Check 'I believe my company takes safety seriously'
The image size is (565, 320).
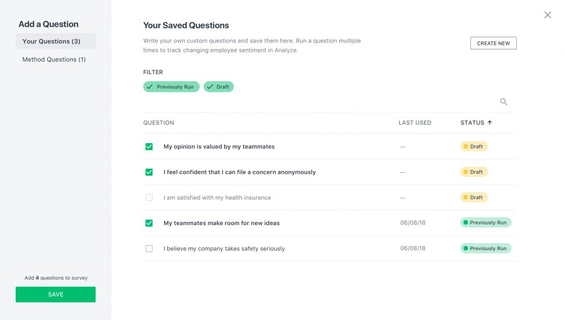point(149,248)
